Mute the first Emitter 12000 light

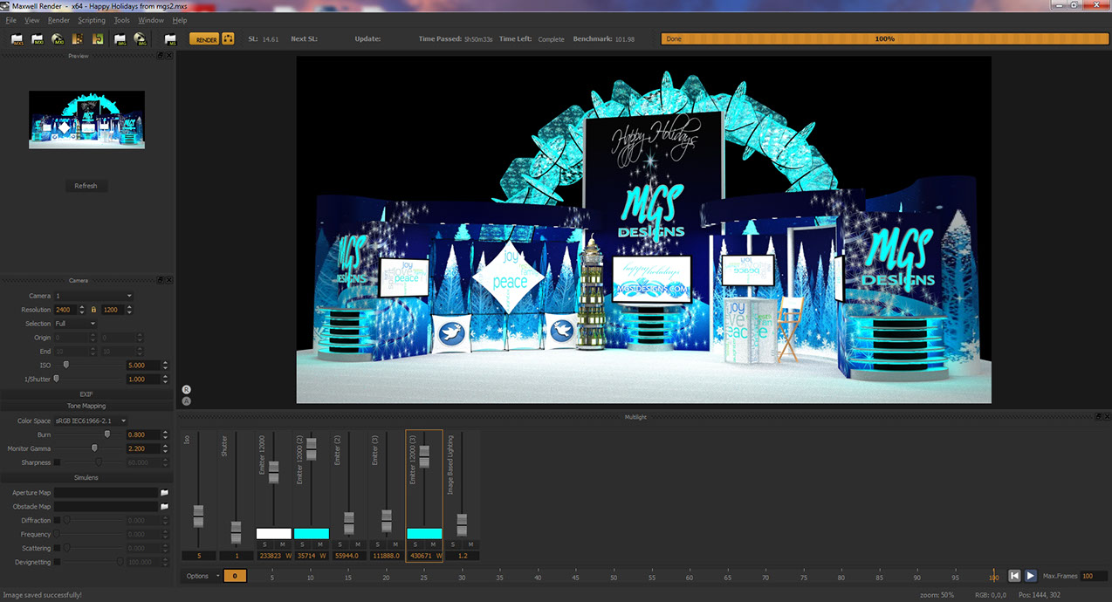[x=282, y=544]
